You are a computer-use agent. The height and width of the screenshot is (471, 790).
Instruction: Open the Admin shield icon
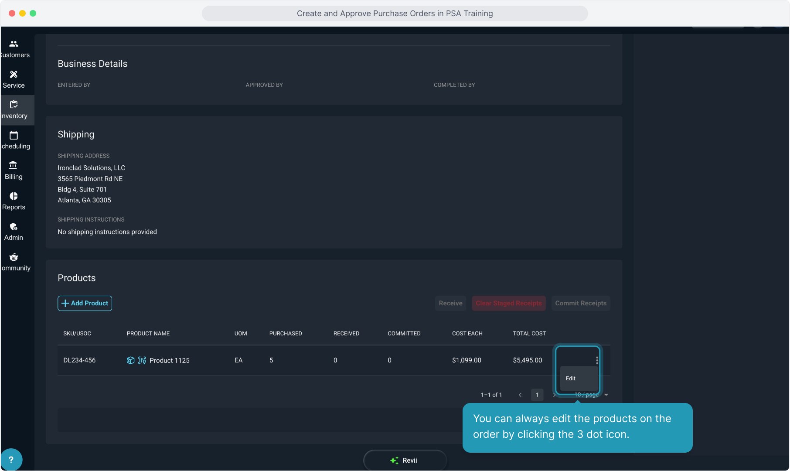[x=14, y=227]
